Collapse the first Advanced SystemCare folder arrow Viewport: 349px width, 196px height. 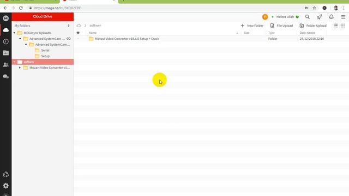[20, 39]
